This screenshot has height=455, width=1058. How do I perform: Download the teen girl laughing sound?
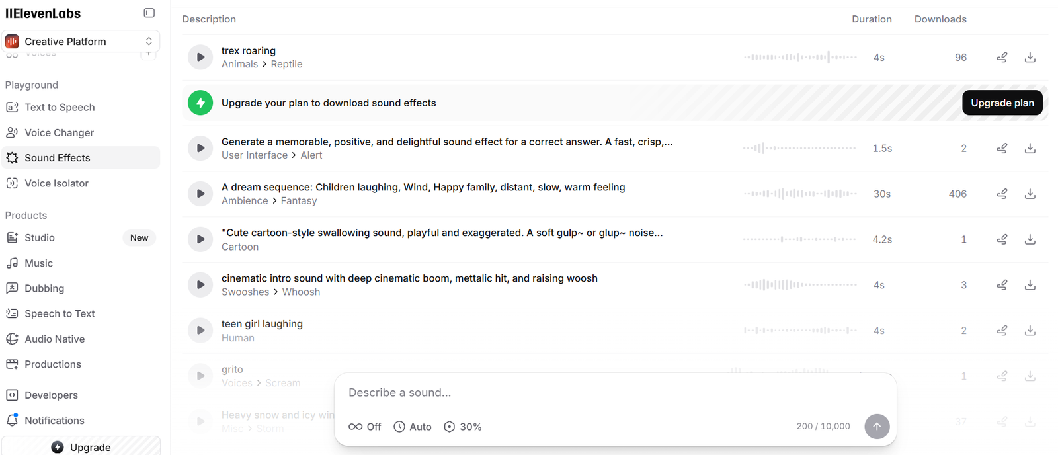[1030, 331]
